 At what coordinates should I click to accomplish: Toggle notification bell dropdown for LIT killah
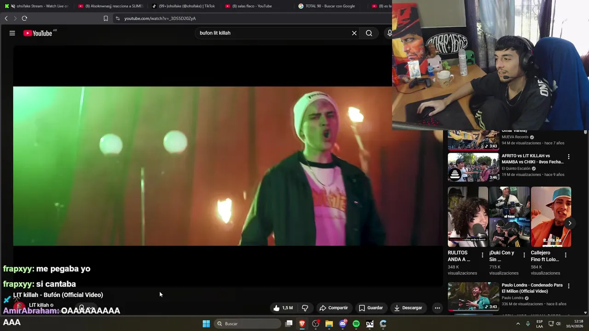(86, 308)
